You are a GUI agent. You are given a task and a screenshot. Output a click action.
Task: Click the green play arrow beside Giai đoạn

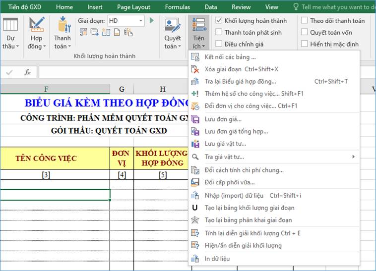[x=152, y=21]
